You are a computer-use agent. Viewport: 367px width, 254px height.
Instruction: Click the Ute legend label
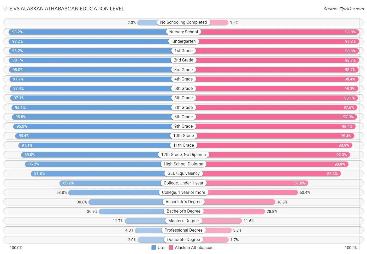point(161,247)
